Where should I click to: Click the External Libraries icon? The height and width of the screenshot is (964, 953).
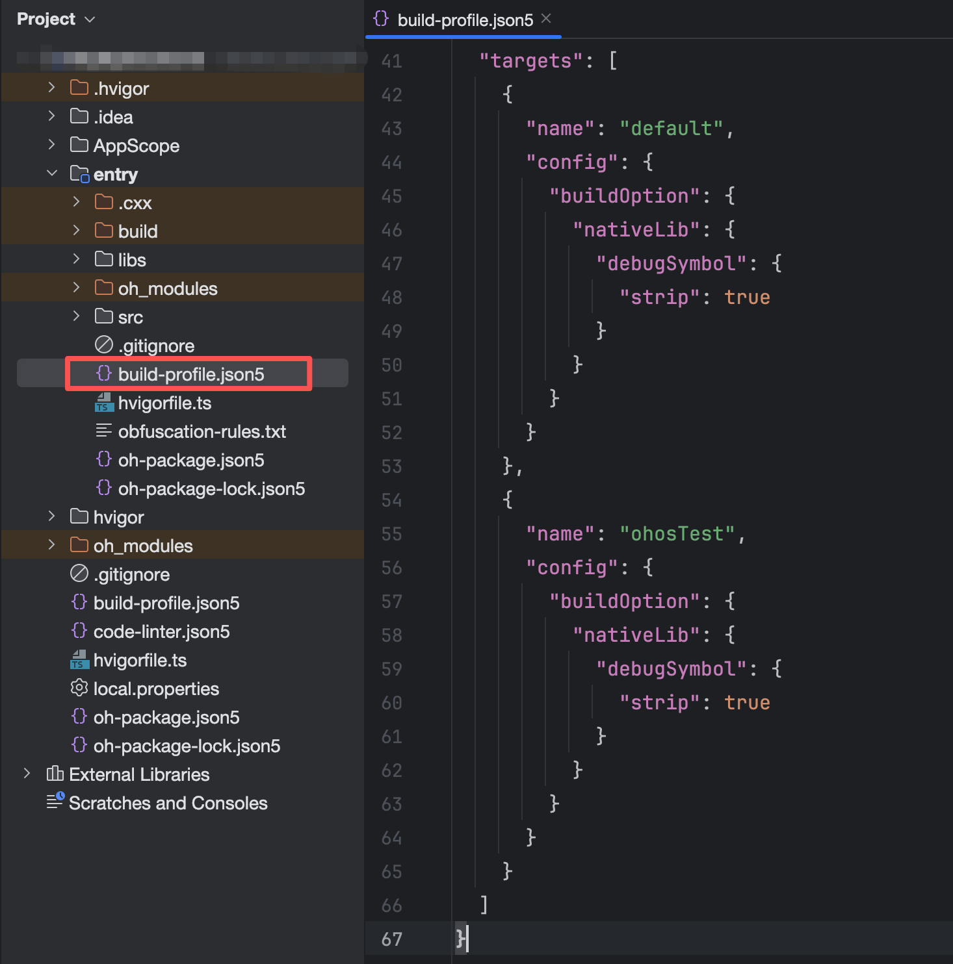click(55, 774)
